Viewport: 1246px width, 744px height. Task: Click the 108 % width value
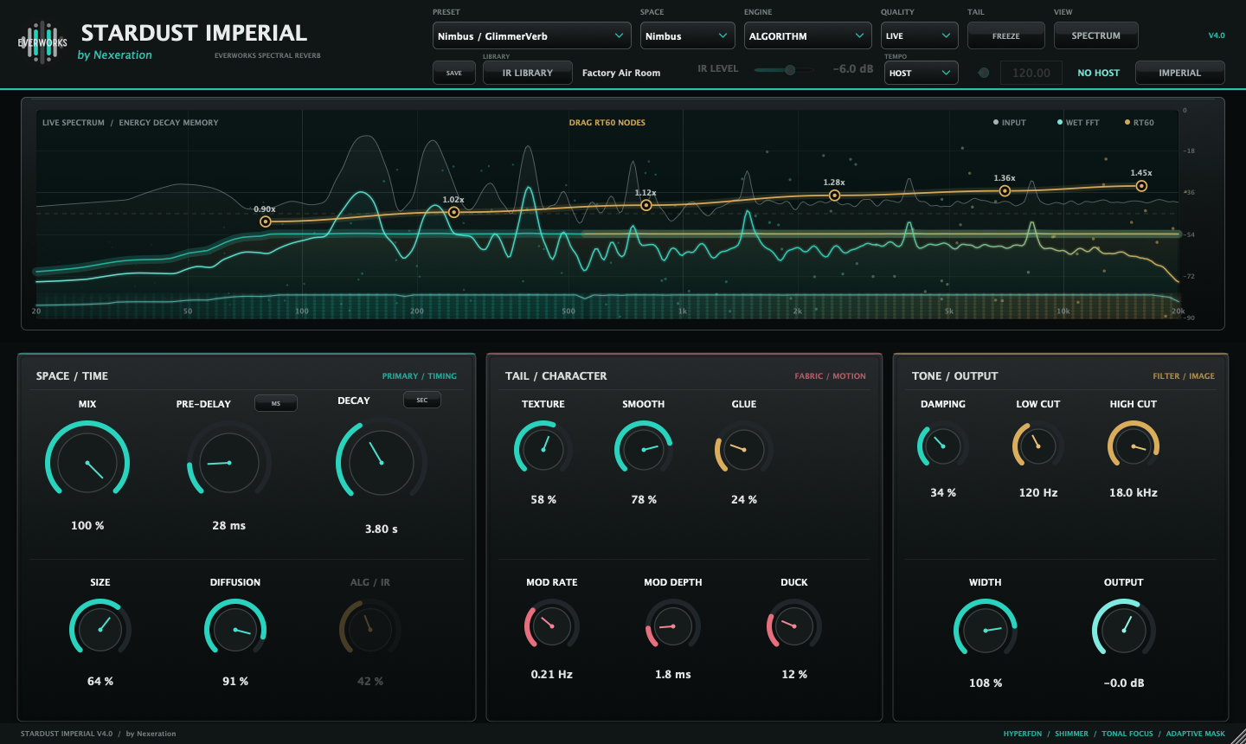click(x=986, y=683)
